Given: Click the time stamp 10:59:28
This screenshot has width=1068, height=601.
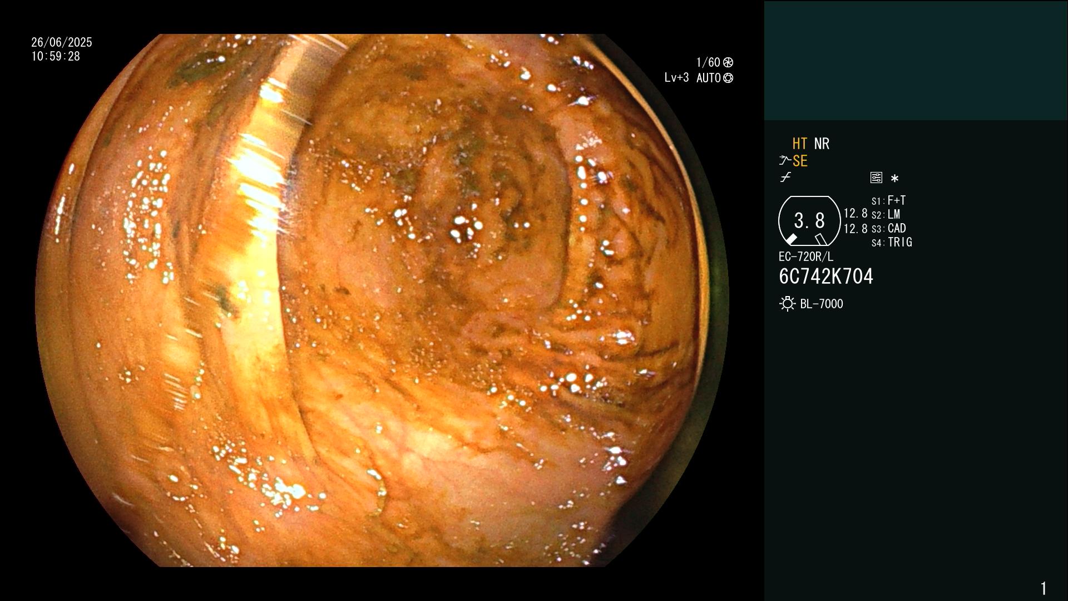Looking at the screenshot, I should (56, 56).
